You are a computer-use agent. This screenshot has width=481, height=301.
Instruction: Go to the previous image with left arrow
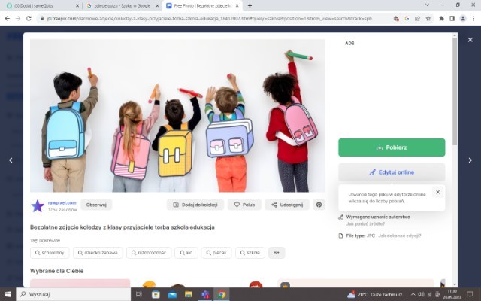[x=11, y=160]
